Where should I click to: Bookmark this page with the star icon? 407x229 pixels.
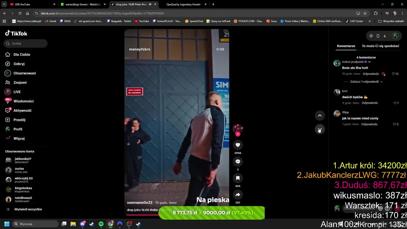click(365, 13)
